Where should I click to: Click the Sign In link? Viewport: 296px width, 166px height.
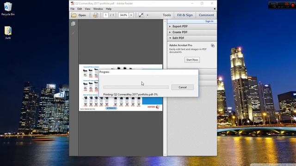point(209,21)
